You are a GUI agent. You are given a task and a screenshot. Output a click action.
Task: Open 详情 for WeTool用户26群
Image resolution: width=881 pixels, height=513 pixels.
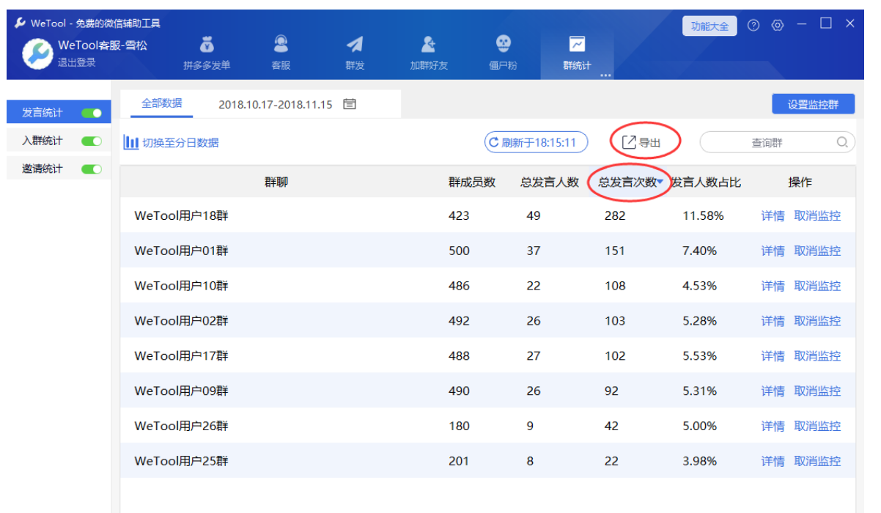point(773,426)
